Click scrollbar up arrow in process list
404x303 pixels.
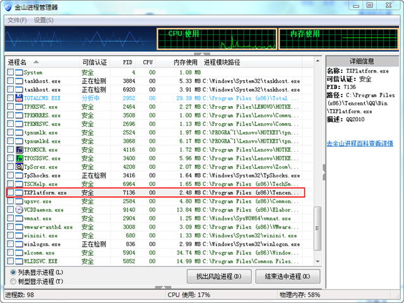[318, 61]
